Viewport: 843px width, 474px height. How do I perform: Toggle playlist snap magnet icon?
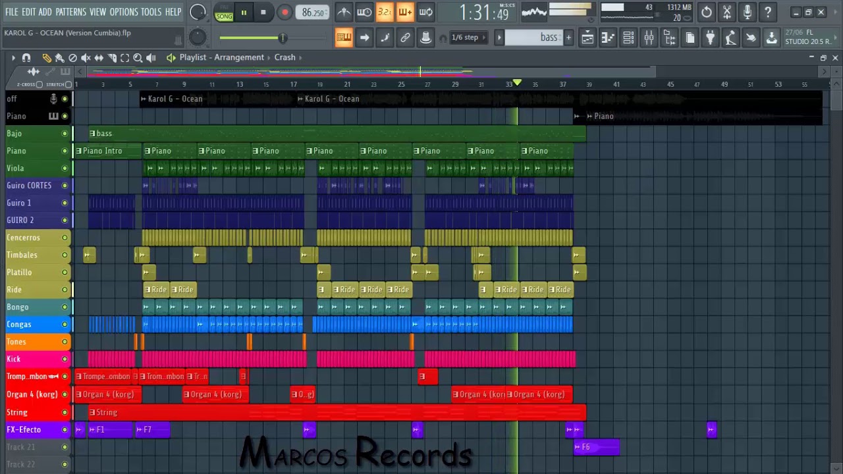pos(26,58)
